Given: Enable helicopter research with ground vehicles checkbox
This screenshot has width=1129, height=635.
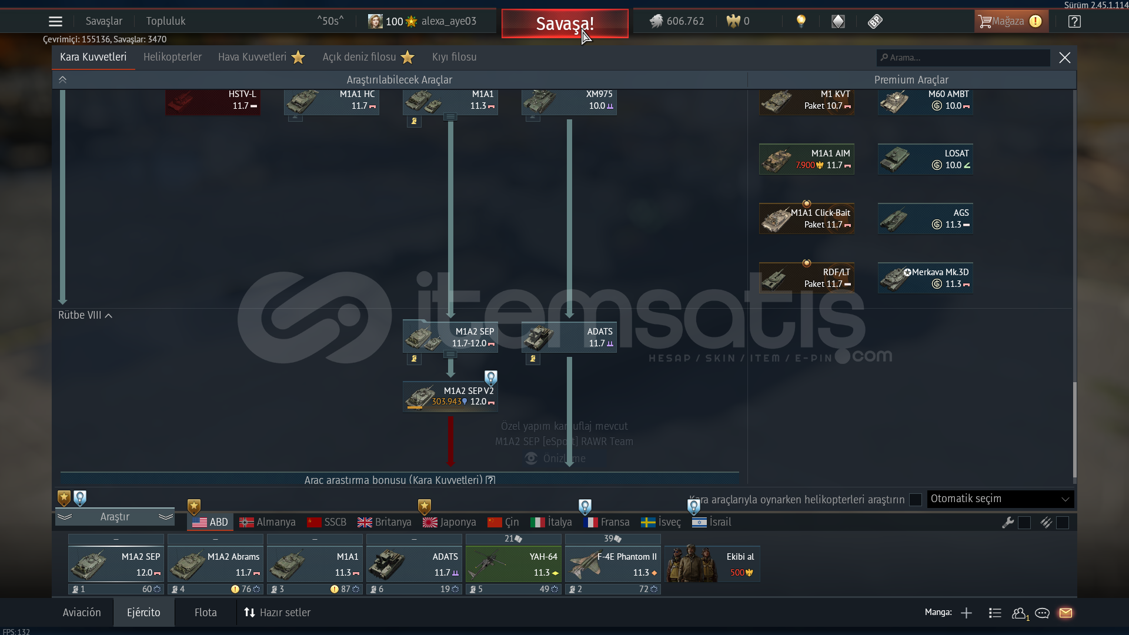Looking at the screenshot, I should pos(916,499).
